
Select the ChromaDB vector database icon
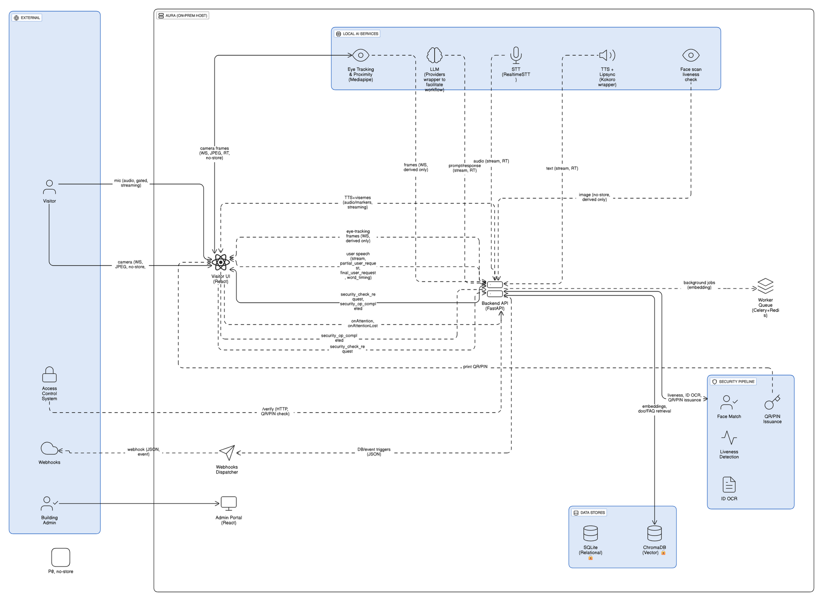[654, 533]
